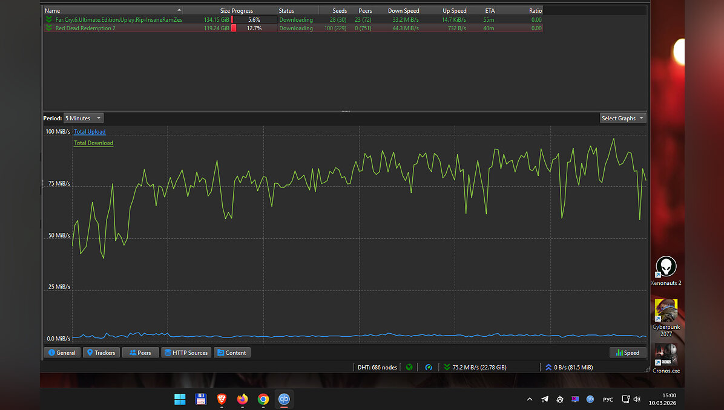724x410 pixels.
Task: Click Far Cry 6 progress bar at 5.6%
Action: (254, 19)
